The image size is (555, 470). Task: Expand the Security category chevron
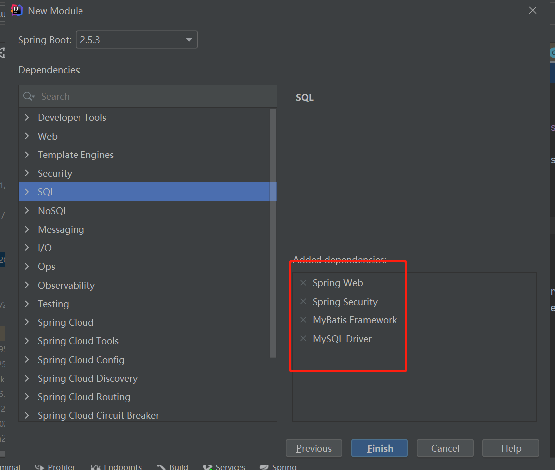point(27,173)
